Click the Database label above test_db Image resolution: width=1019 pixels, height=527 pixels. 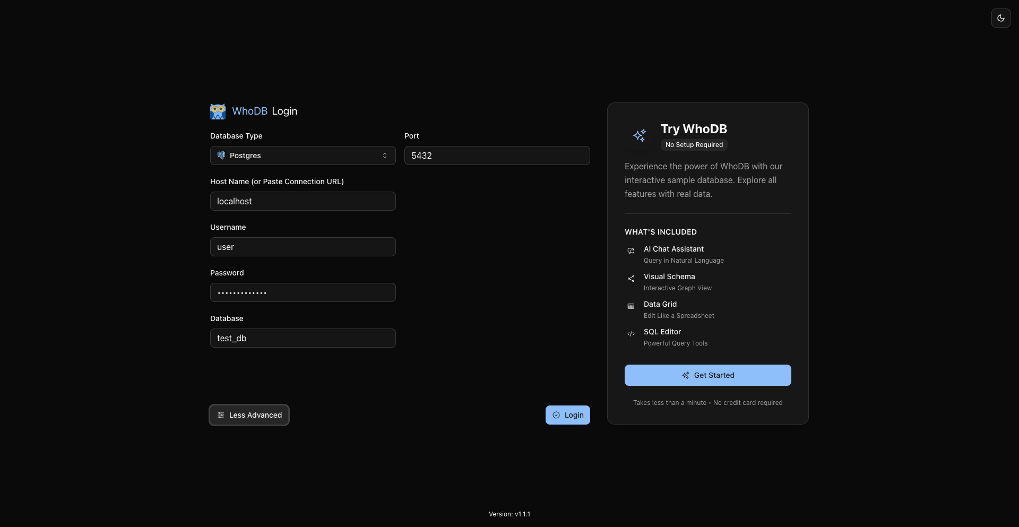(x=227, y=318)
